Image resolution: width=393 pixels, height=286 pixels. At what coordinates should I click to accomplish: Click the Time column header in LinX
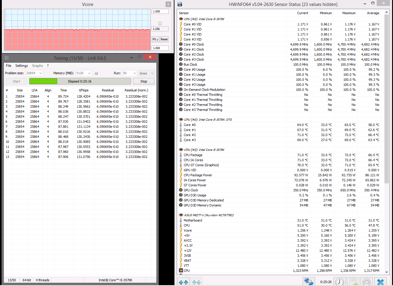point(63,90)
